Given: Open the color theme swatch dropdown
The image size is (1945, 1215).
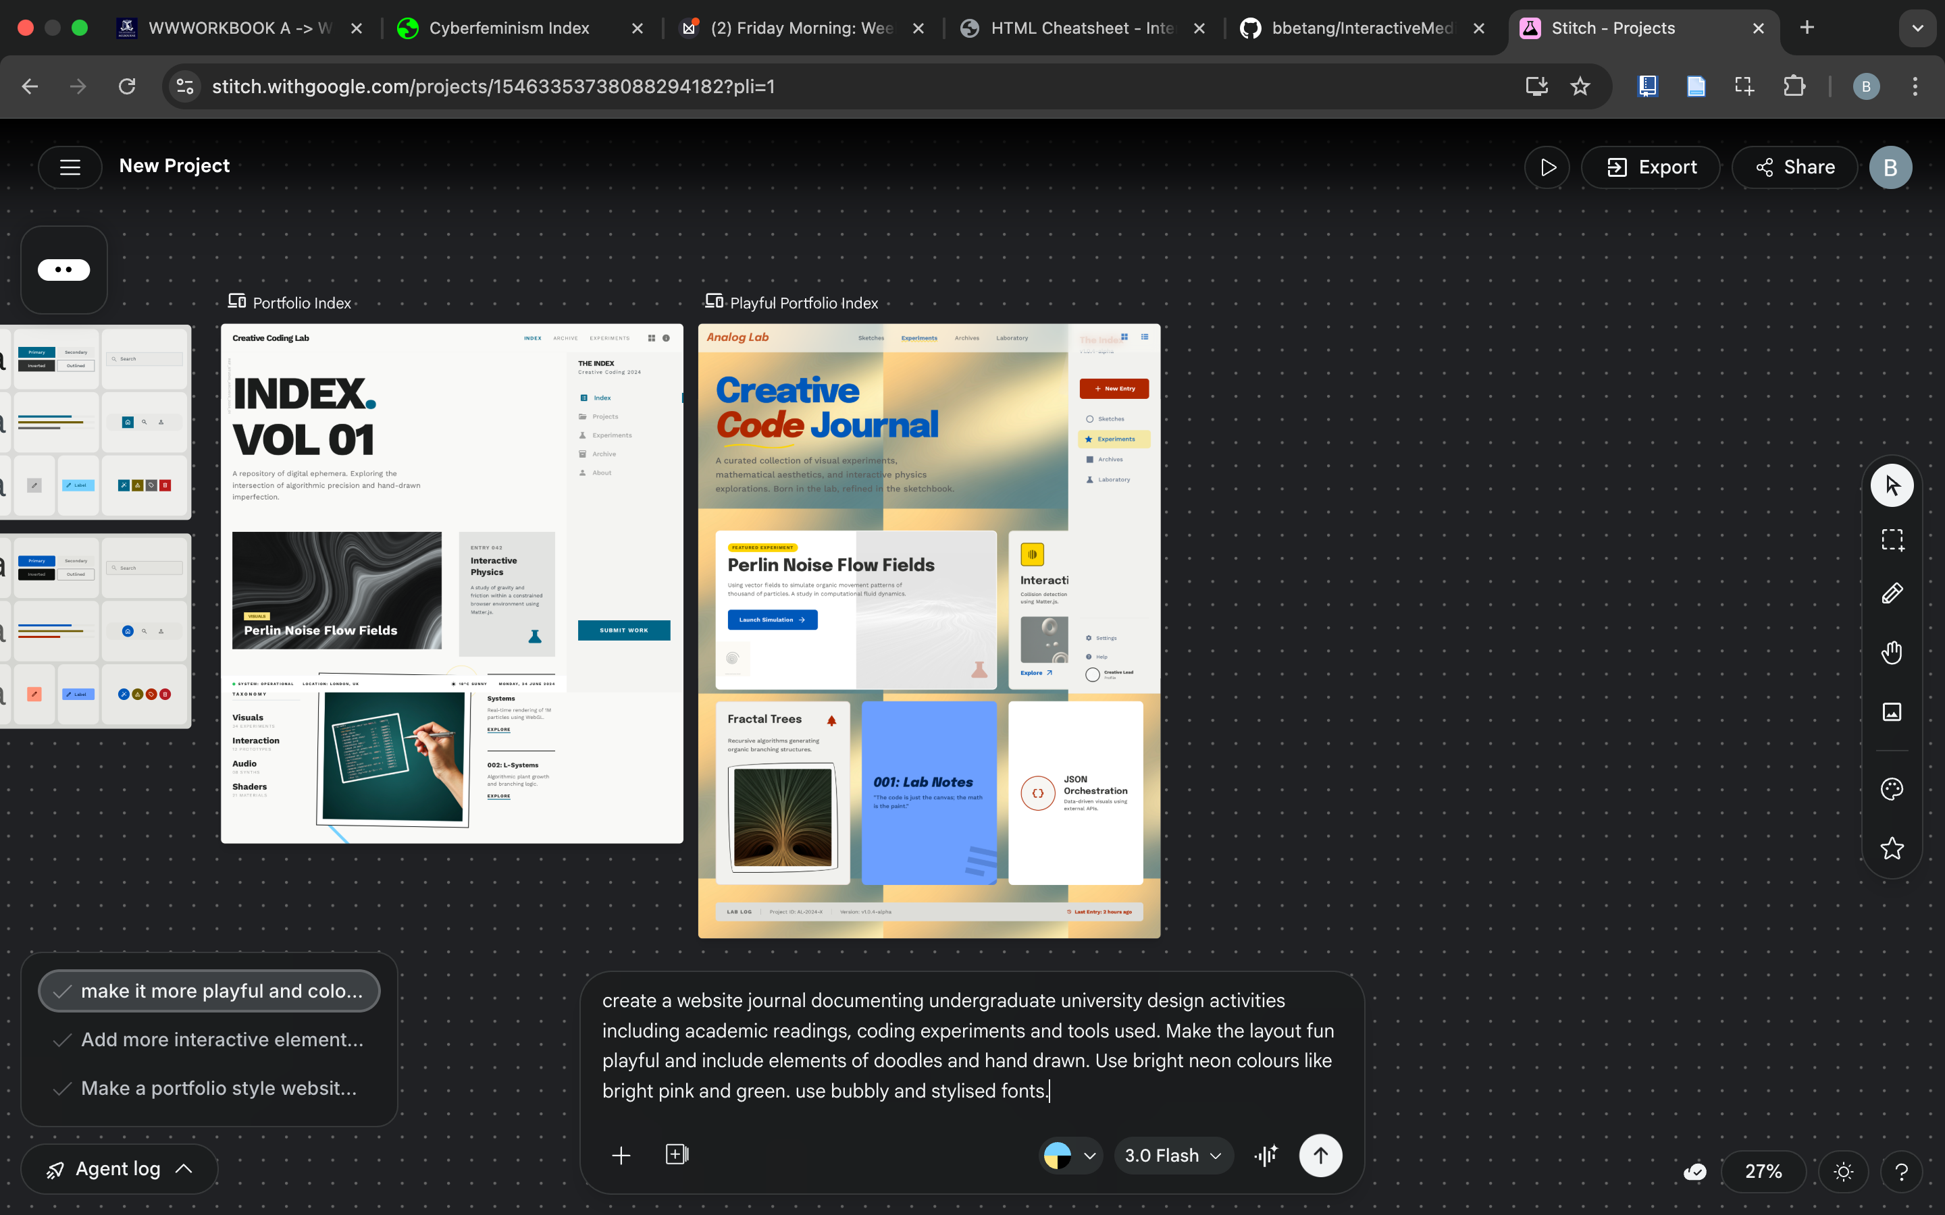Looking at the screenshot, I should [1070, 1156].
